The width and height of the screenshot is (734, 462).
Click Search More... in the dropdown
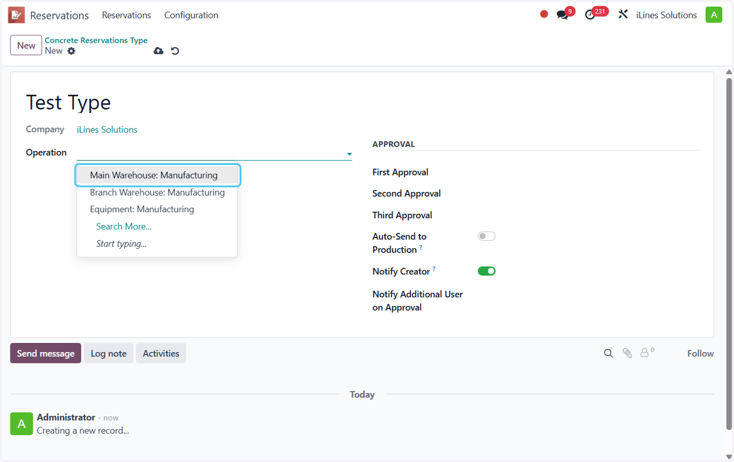(124, 226)
